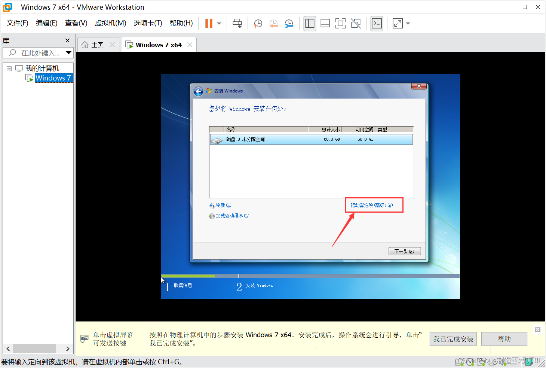Open the power options dropdown arrow
The height and width of the screenshot is (368, 546).
coord(219,24)
